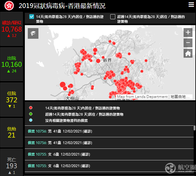Select the 確診/疑似 10,768 panel

coord(12,29)
